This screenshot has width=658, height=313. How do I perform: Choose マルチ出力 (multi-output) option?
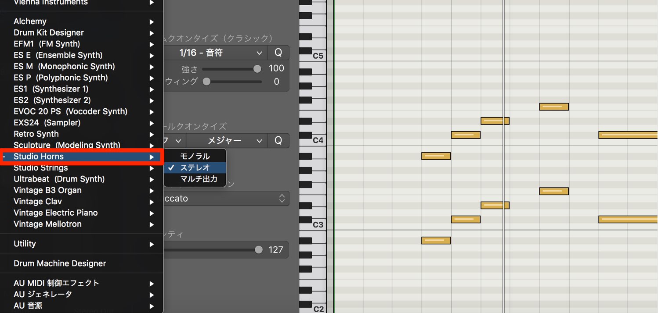click(x=195, y=179)
